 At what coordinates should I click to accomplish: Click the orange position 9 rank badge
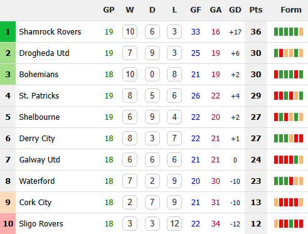(8, 203)
